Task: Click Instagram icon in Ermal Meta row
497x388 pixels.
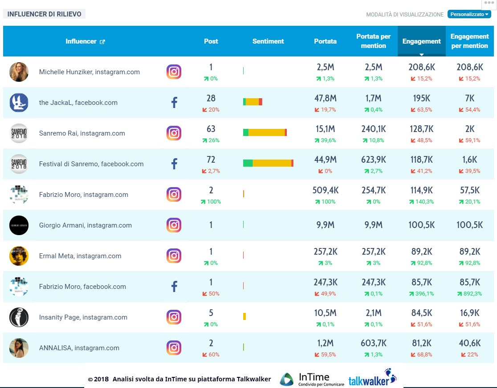Action: pos(174,256)
